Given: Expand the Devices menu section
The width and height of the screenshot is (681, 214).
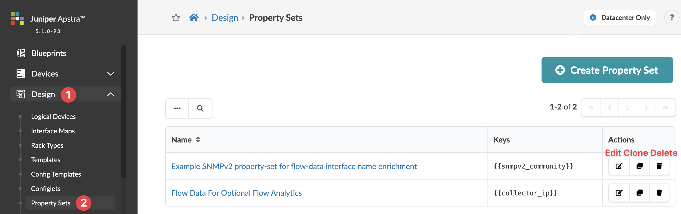Looking at the screenshot, I should 111,74.
